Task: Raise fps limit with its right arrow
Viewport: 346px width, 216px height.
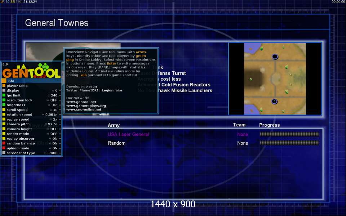Action: point(59,95)
